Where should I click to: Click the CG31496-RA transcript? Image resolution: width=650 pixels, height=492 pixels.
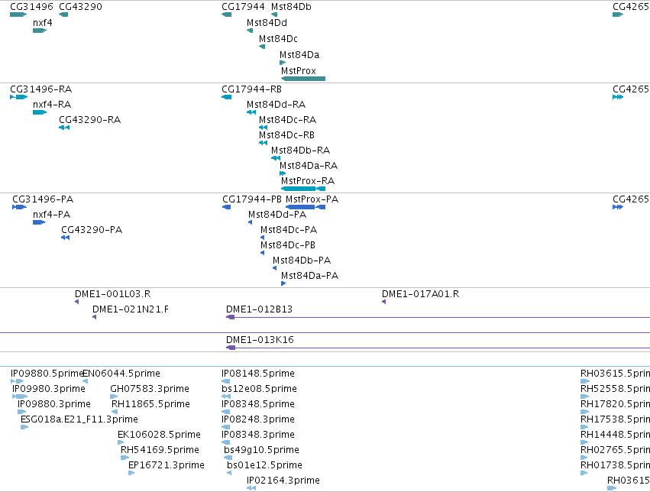[x=18, y=97]
